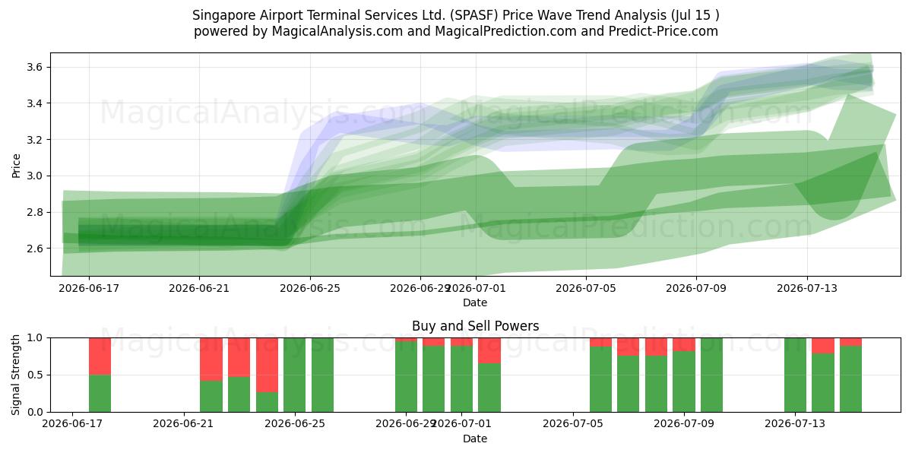Click the chart title mentioning Singapore Airport Terminal Services
Viewport: 912px width, 456px height.
[456, 15]
